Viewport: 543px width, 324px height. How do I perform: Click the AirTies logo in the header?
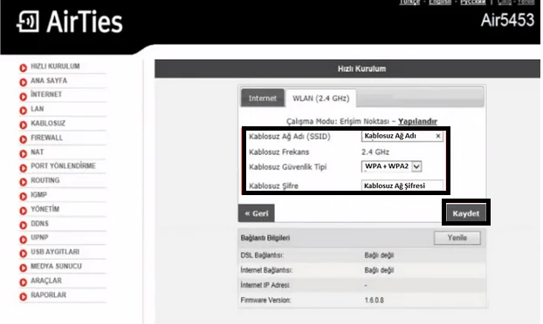(70, 22)
